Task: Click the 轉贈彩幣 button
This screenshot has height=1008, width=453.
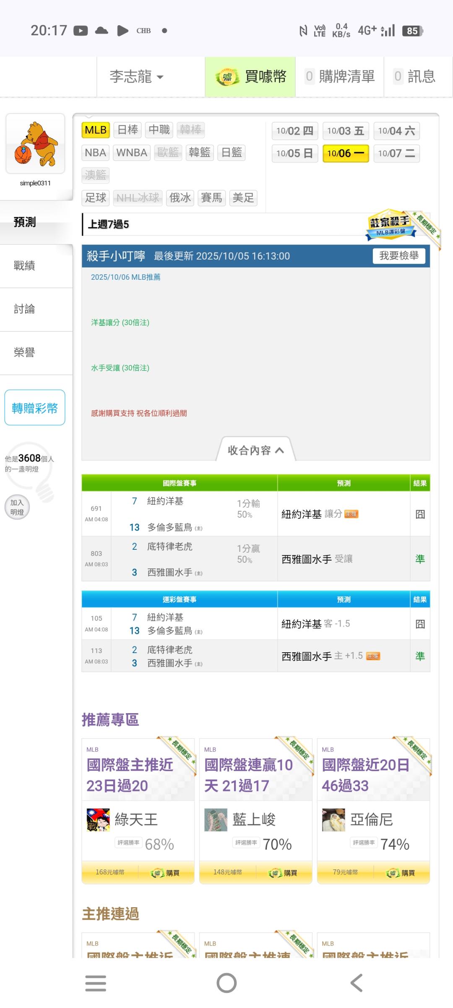Action: point(35,408)
